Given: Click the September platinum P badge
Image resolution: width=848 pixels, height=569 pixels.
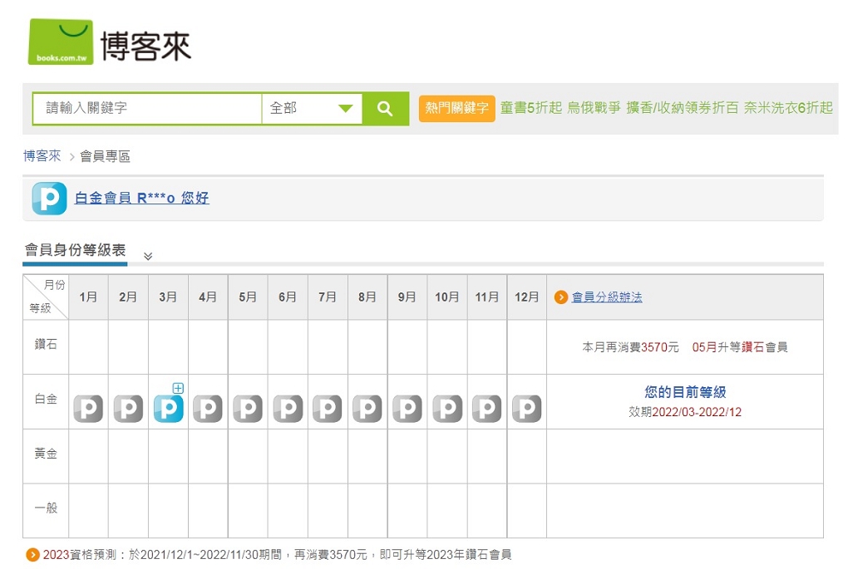Looking at the screenshot, I should pyautogui.click(x=407, y=408).
